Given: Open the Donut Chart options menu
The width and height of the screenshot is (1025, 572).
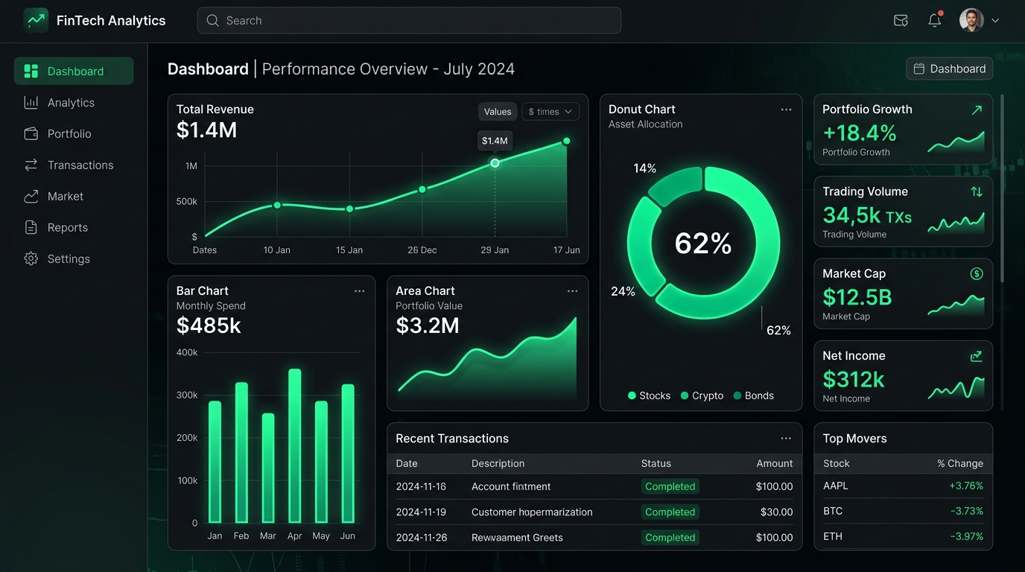Looking at the screenshot, I should (786, 109).
